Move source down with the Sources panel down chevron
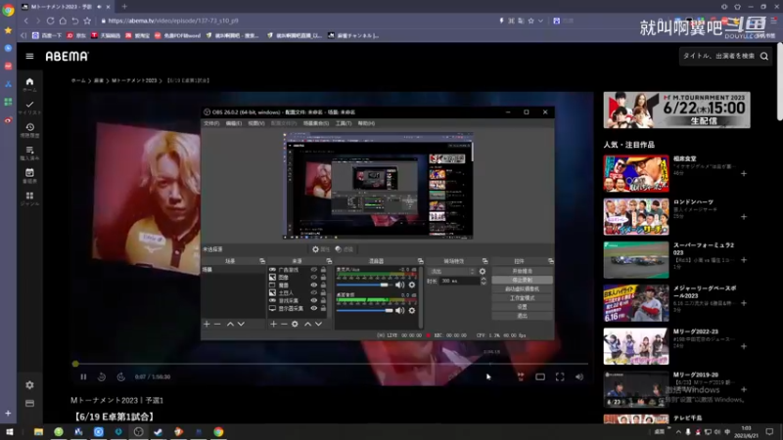Screen dimensions: 783x440 coord(318,324)
